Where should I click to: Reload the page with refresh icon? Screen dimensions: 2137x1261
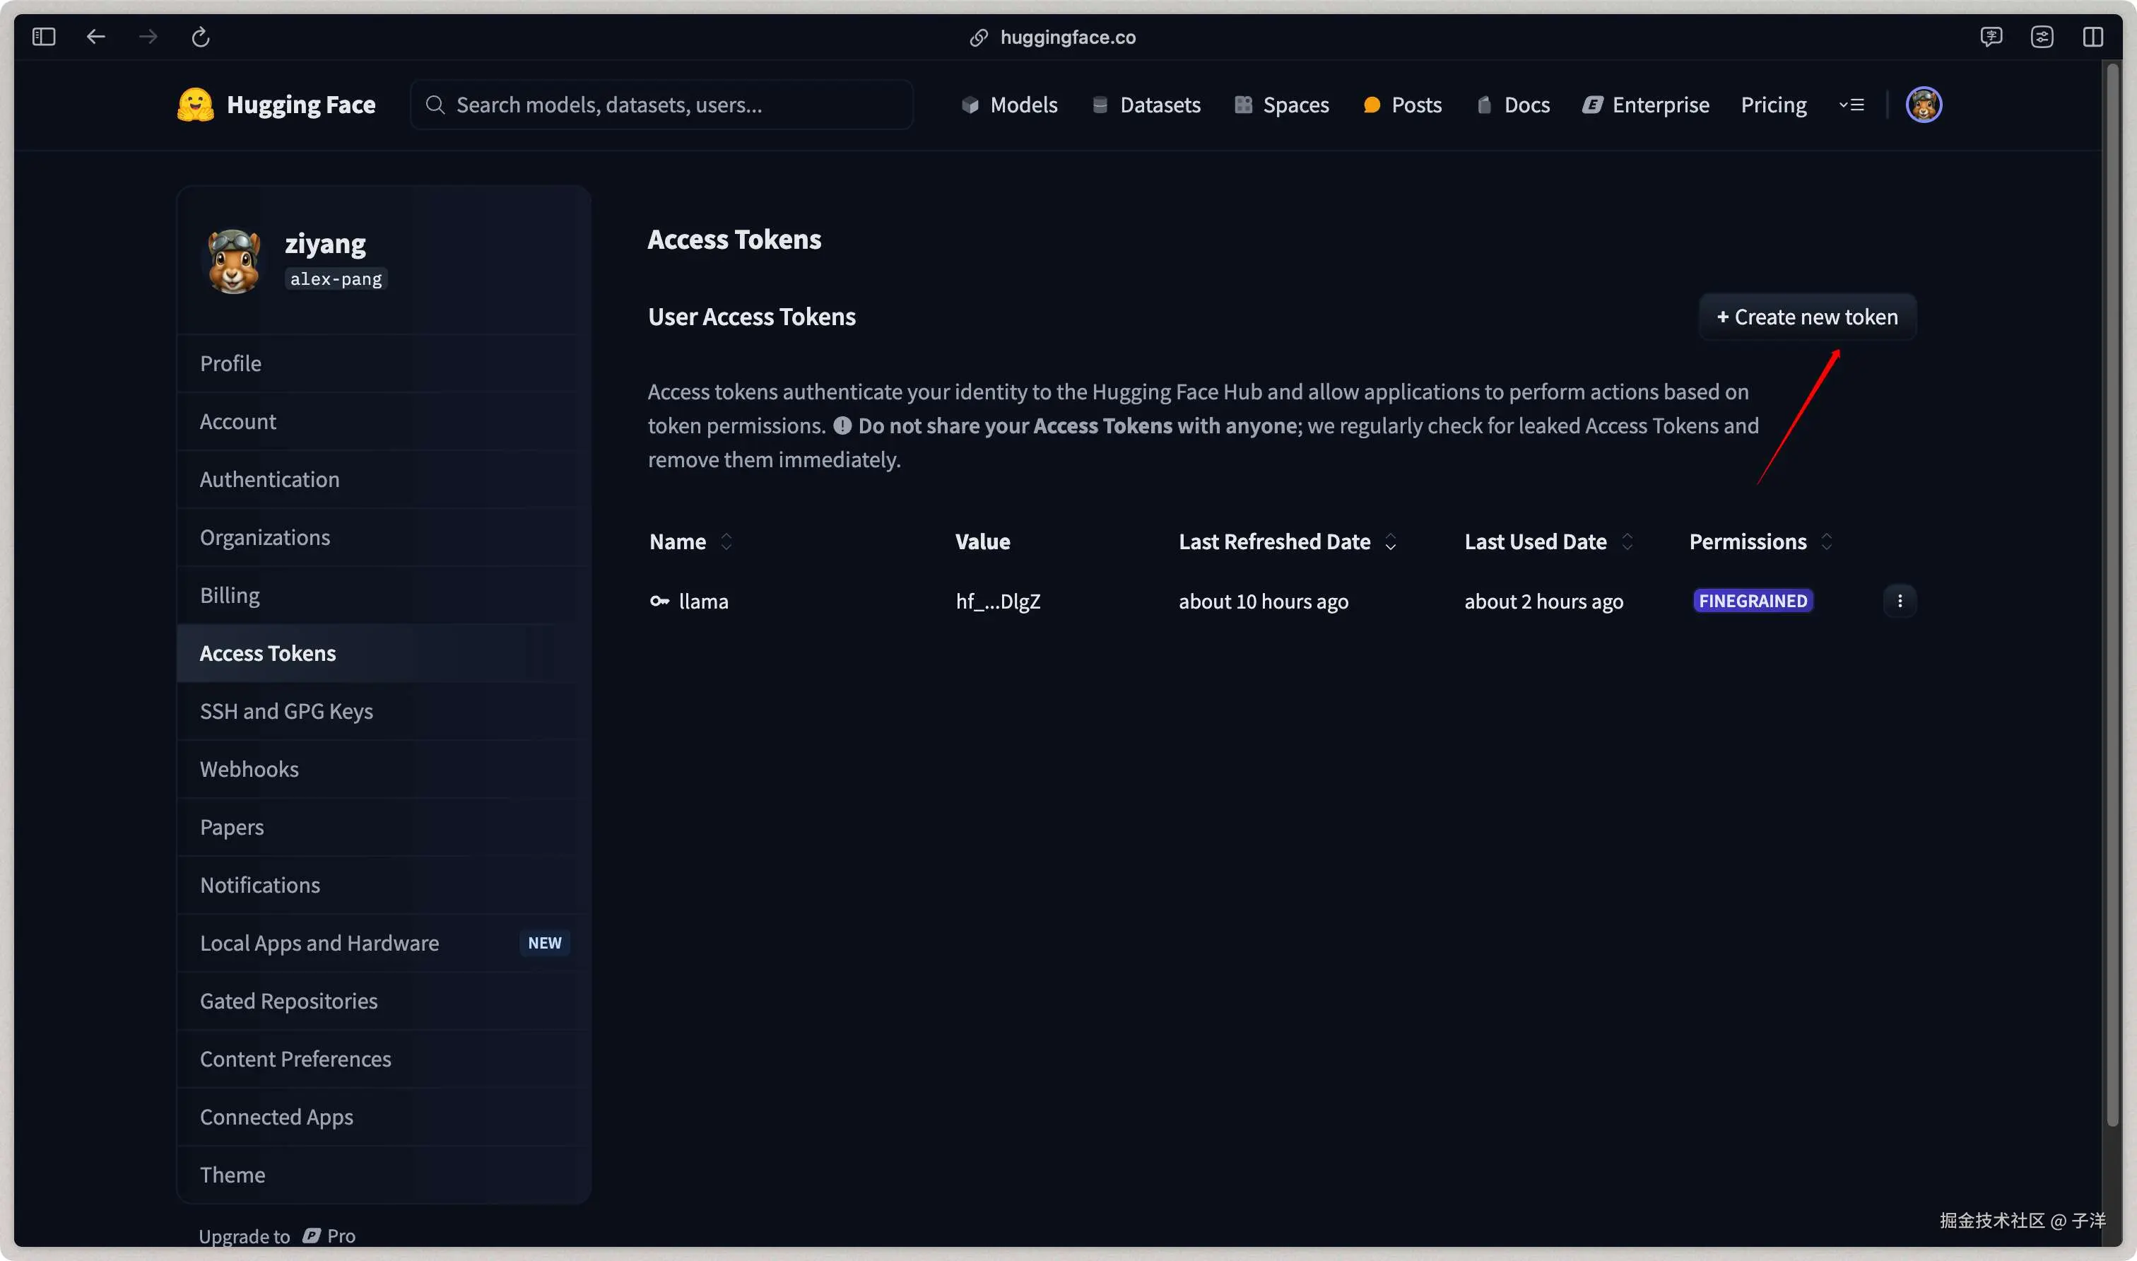coord(201,37)
